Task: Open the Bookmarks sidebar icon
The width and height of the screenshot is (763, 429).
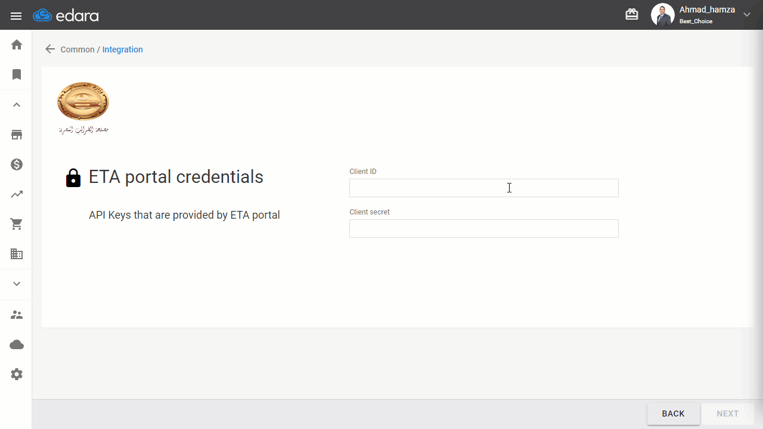Action: tap(17, 74)
